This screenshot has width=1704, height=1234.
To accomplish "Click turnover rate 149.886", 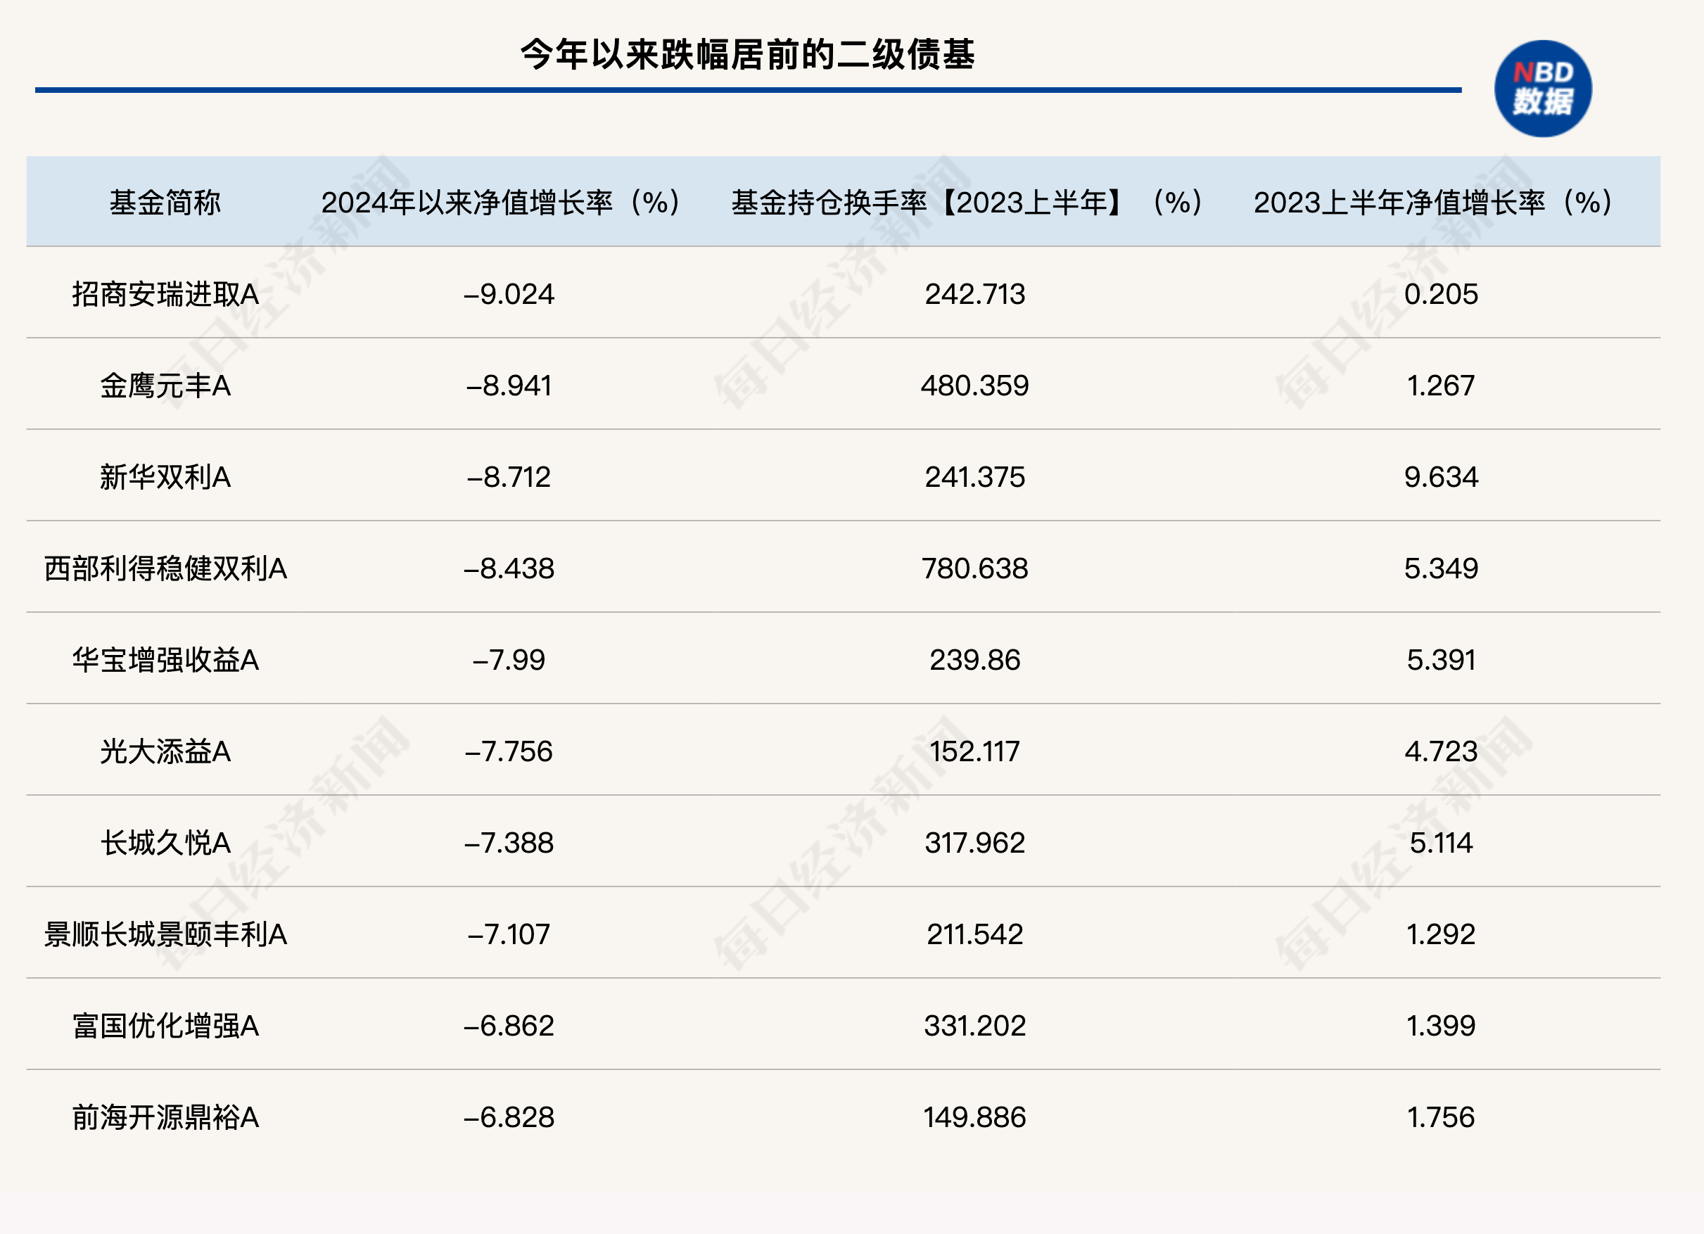I will [974, 1117].
